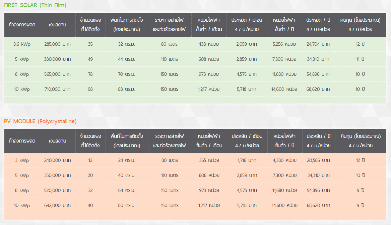
Task: Click the "438 หน่วย" monthly units cell
Action: (x=209, y=44)
